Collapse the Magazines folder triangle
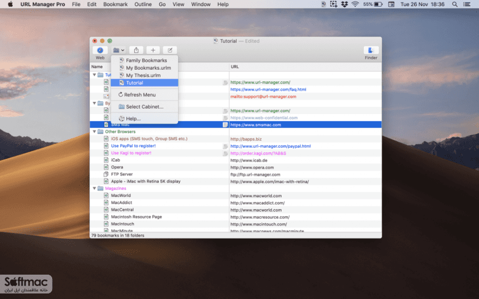This screenshot has width=479, height=299. [x=94, y=188]
